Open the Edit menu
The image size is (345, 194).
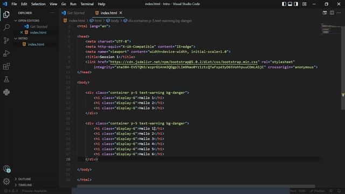24,4
